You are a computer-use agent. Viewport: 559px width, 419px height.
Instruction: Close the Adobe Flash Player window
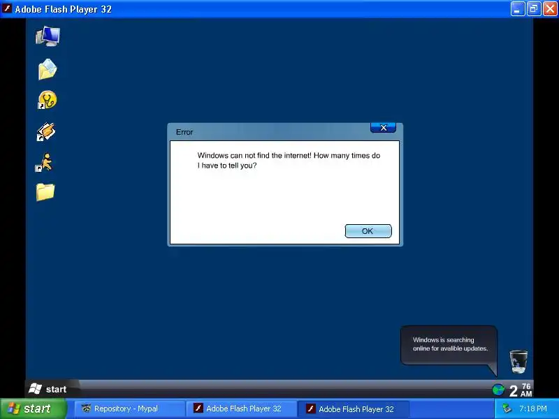(x=550, y=9)
